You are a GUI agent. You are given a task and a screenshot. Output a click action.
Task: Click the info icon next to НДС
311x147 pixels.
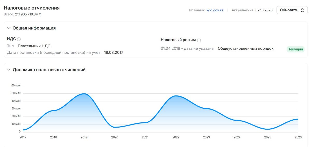[19, 39]
